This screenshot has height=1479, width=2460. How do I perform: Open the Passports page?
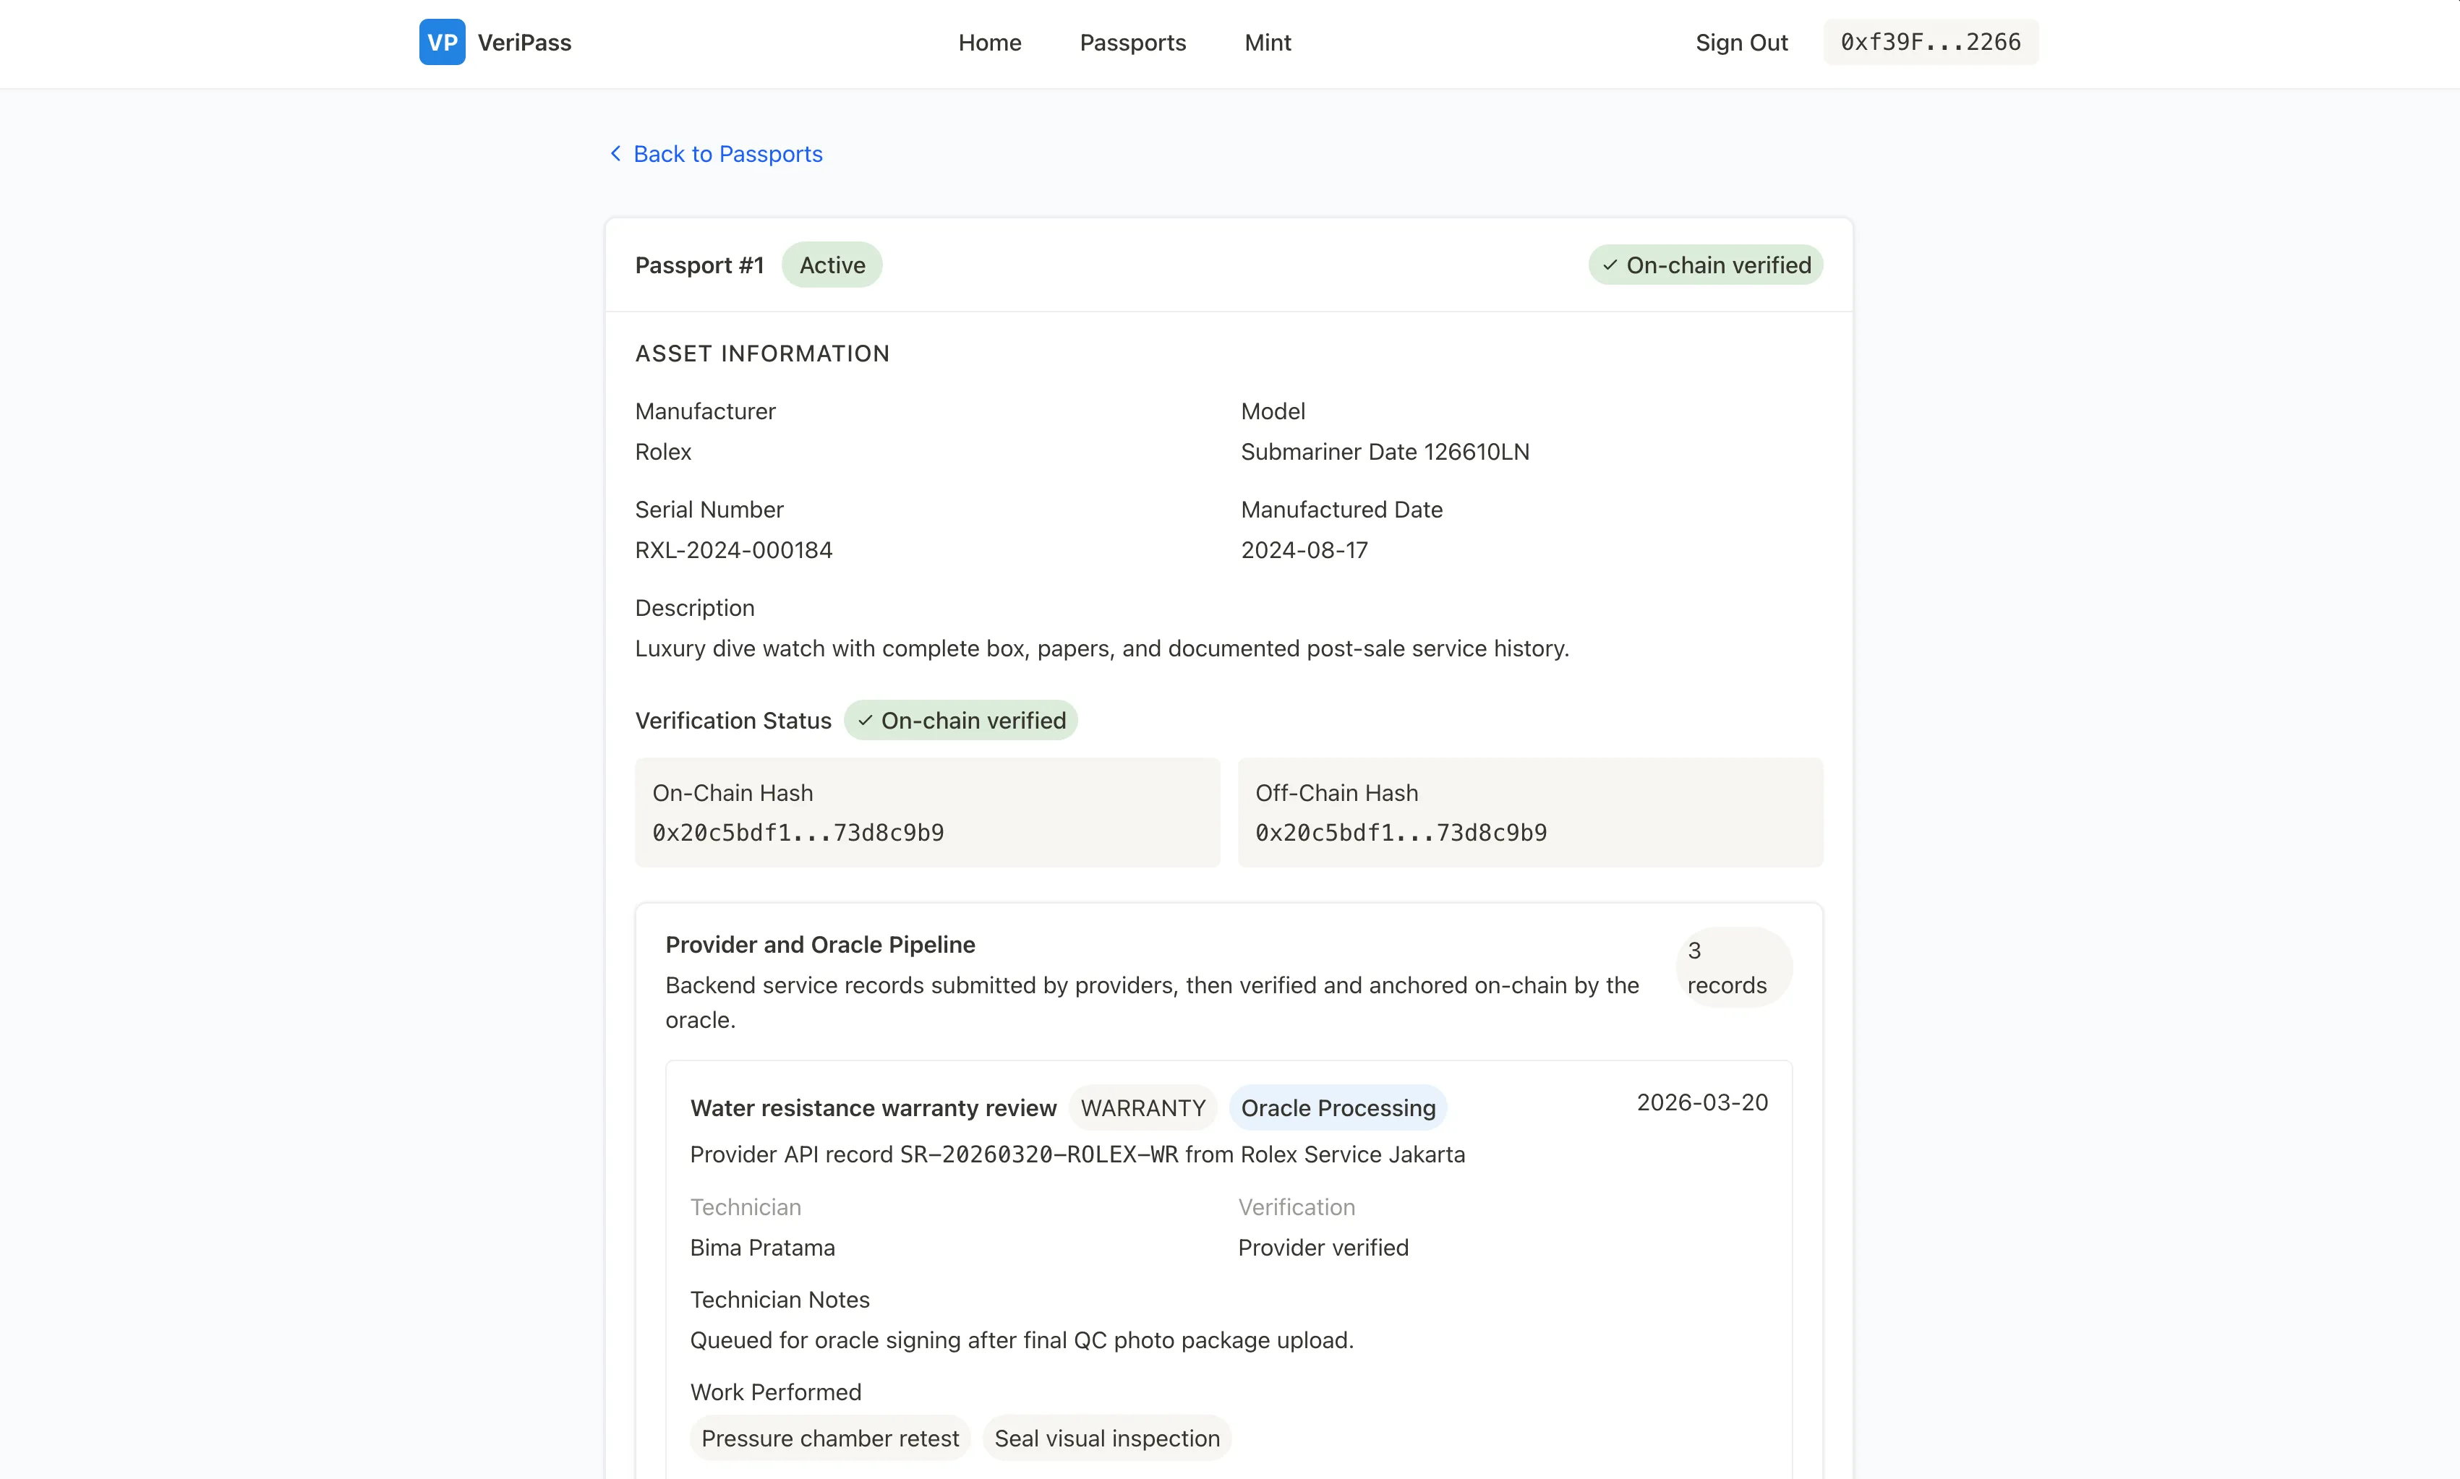(1132, 43)
